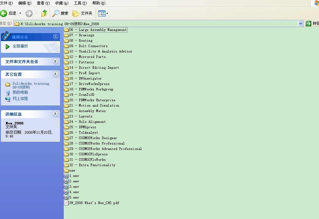Expand the address bar dropdown

point(301,24)
